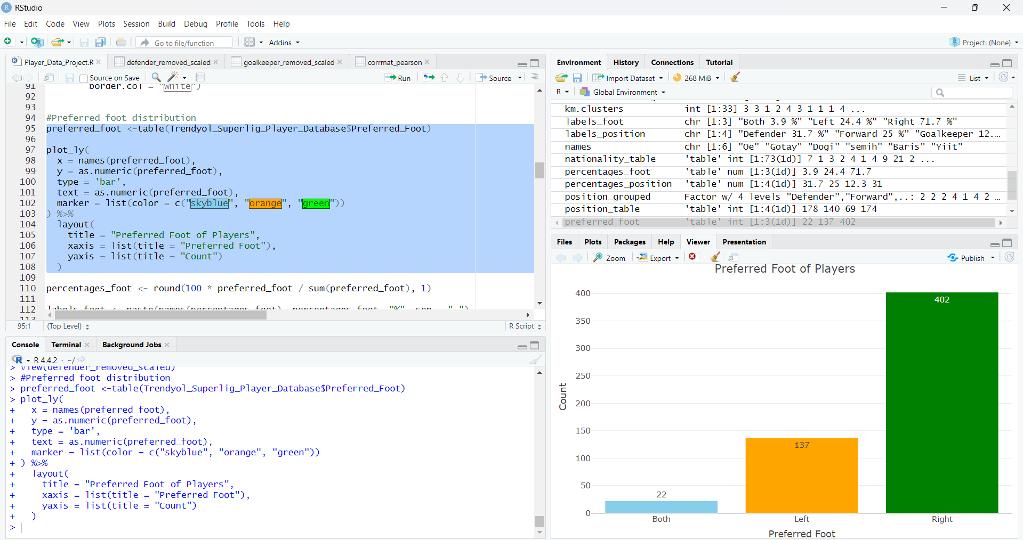Click the Code Tools magic wand icon
Viewport: 1023px width, 540px height.
[x=173, y=78]
